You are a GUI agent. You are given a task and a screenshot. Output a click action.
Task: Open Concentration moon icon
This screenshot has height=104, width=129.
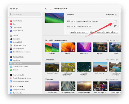[11, 27]
